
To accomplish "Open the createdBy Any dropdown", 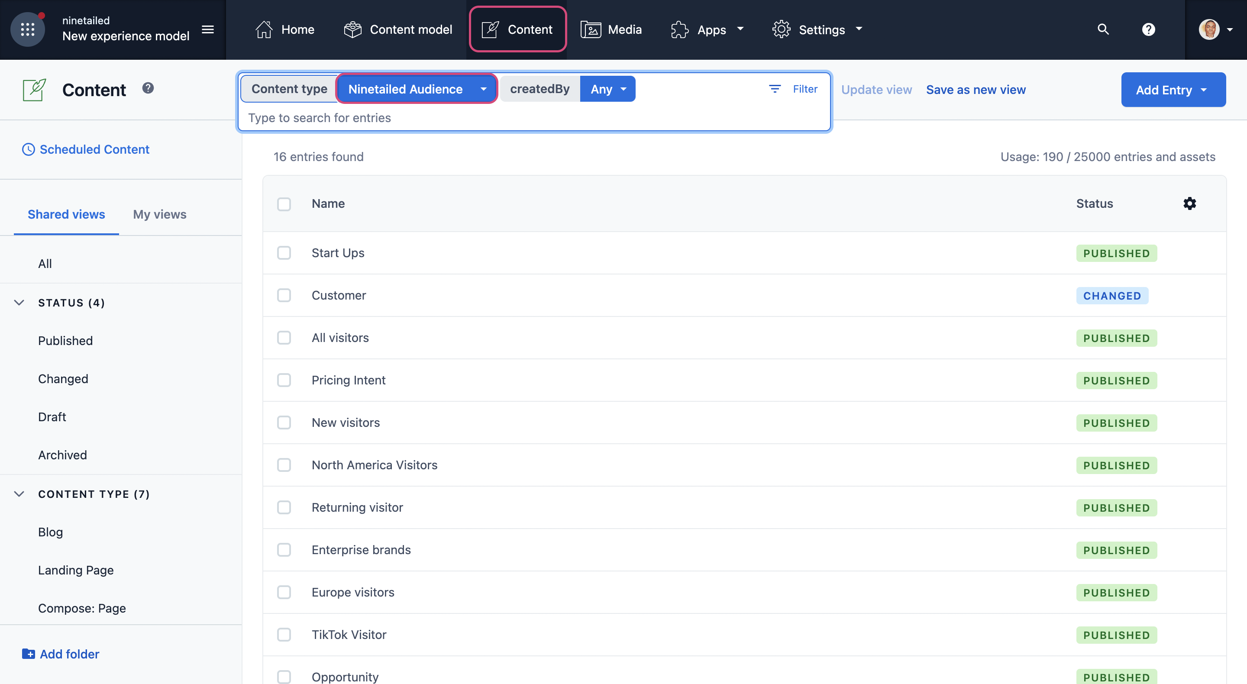I will click(x=607, y=89).
